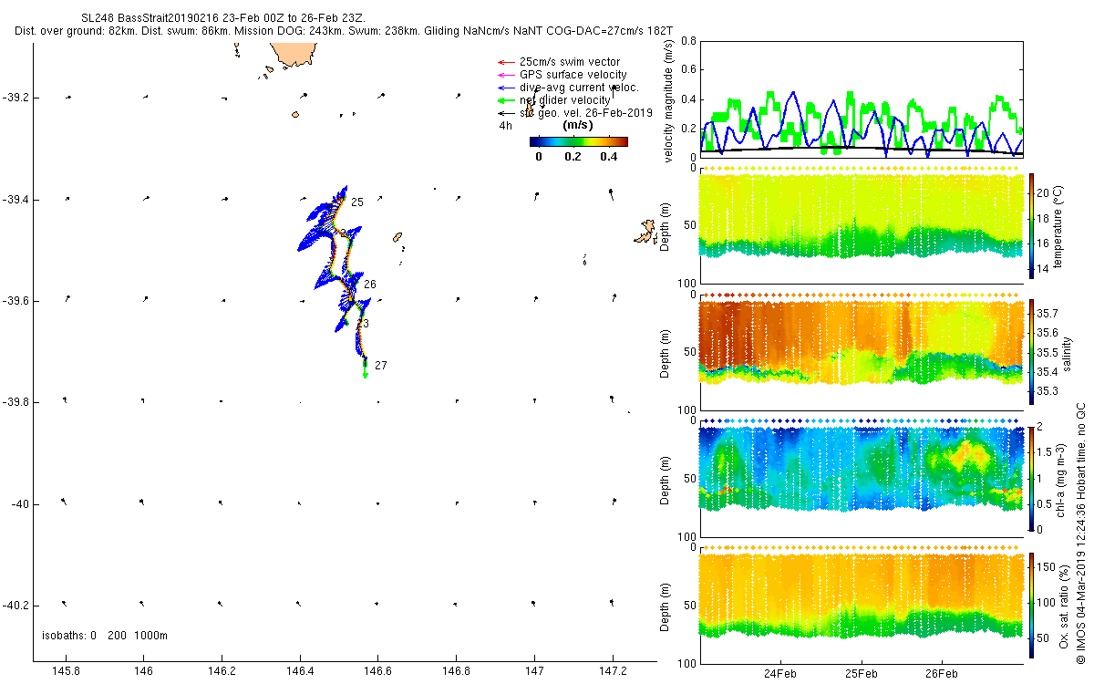Click inside the chlorophyll-a depth section panel
The image size is (1094, 684).
(862, 479)
